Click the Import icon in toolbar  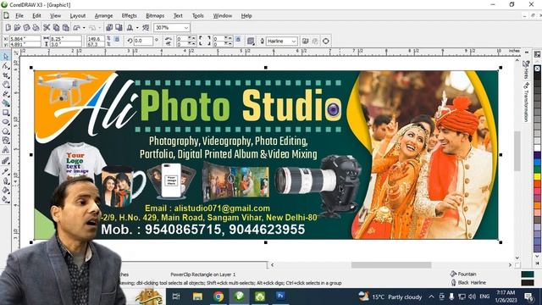click(109, 27)
